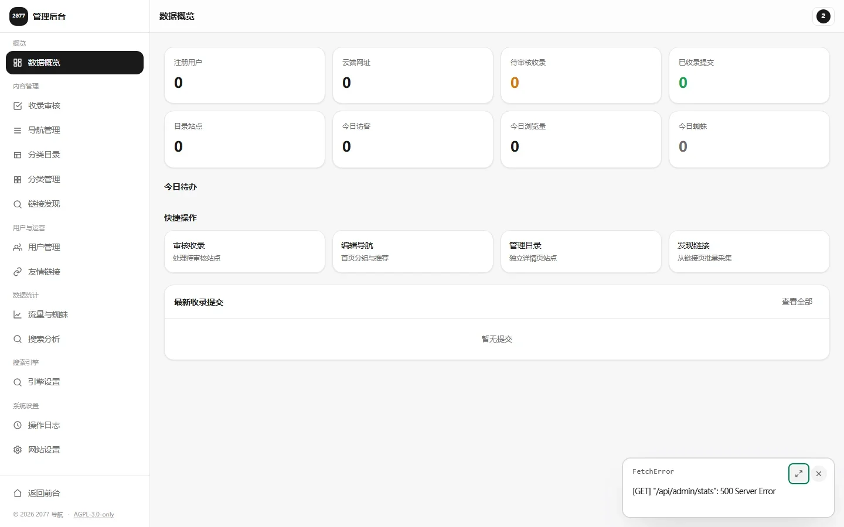Open the 收录审核 menu item
Screen dimensions: 844x527
pyautogui.click(x=74, y=106)
